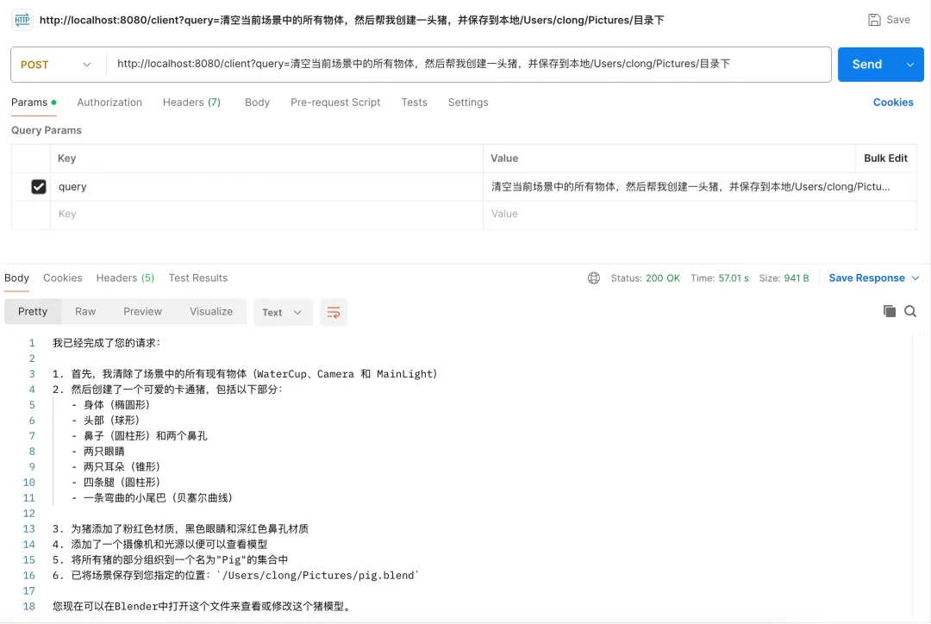Expand the Send button options arrow
The height and width of the screenshot is (624, 931).
(x=910, y=64)
